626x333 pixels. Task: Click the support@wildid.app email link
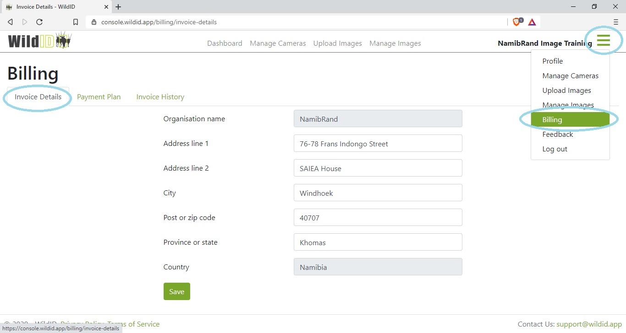[589, 324]
